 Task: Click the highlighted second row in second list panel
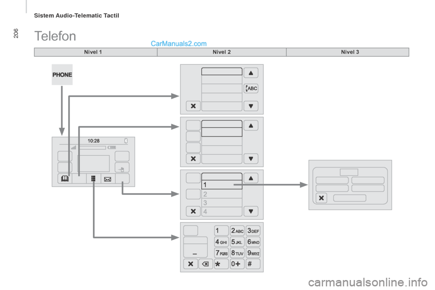(x=222, y=132)
